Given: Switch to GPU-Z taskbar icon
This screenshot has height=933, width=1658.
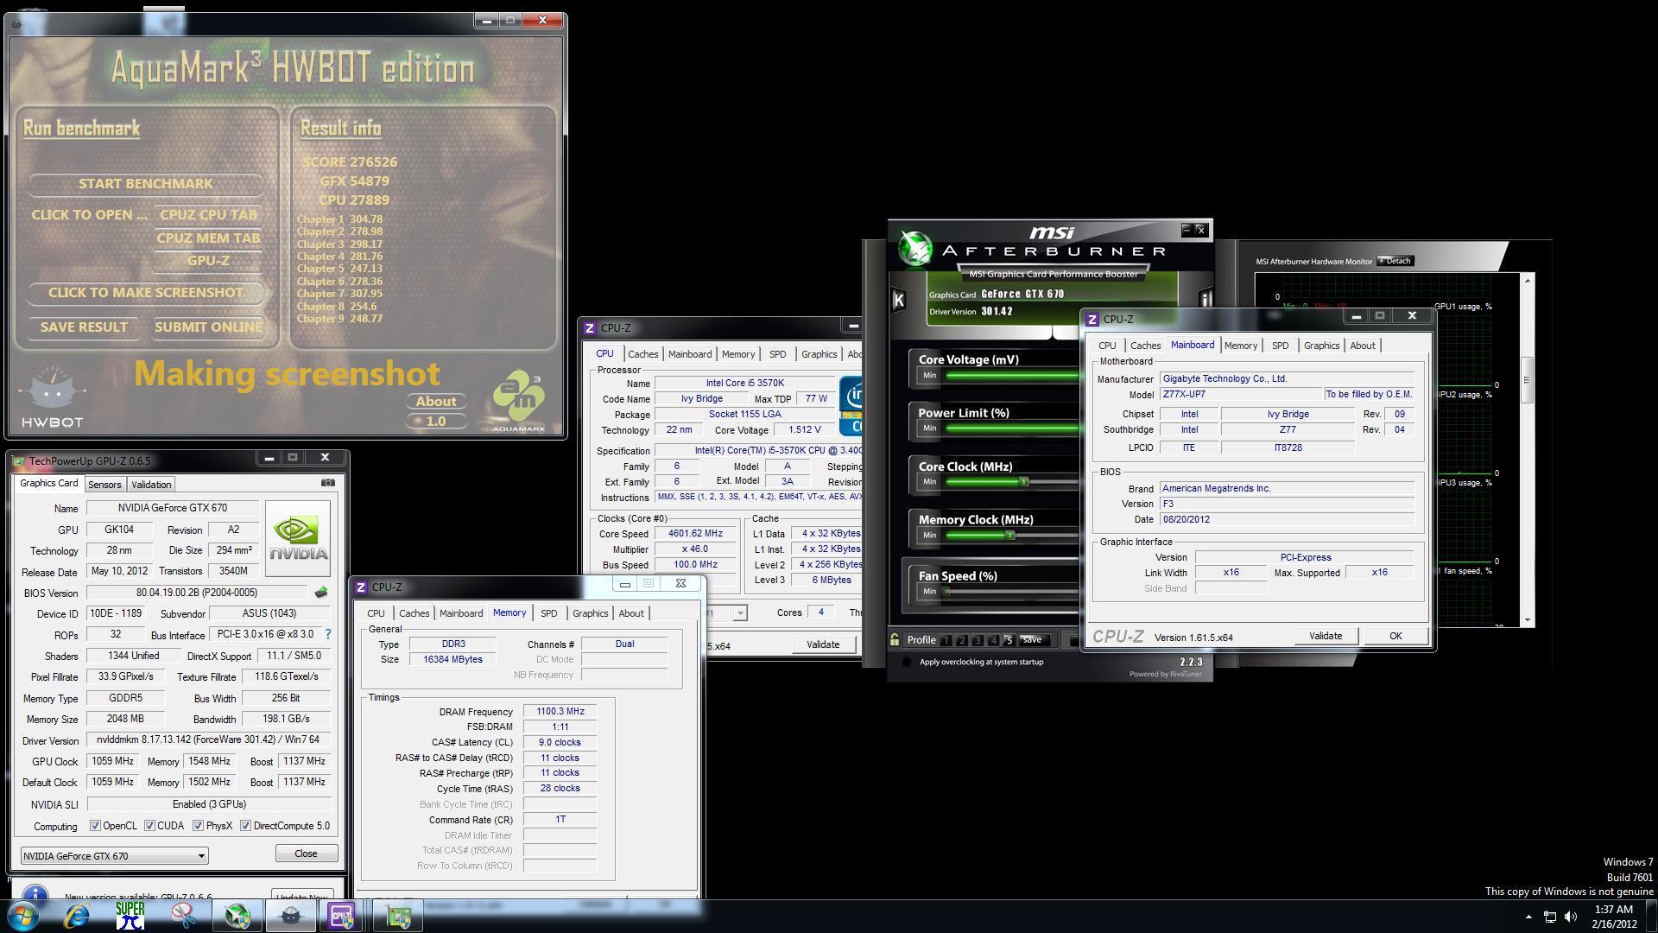Looking at the screenshot, I should click(x=398, y=916).
